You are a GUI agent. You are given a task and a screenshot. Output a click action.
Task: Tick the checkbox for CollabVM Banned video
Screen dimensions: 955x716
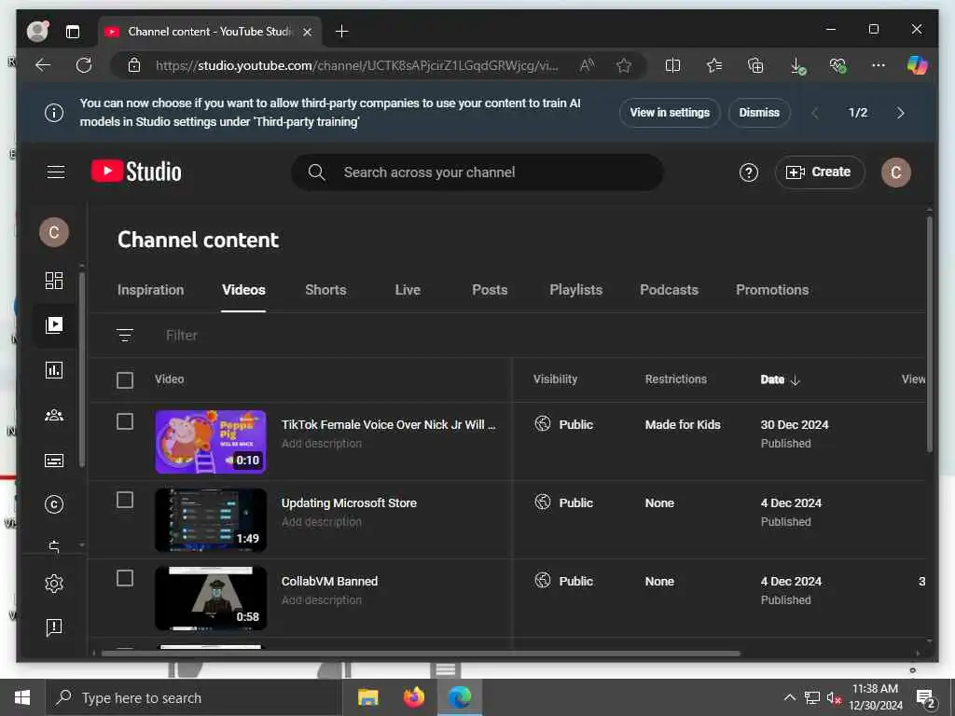point(125,578)
